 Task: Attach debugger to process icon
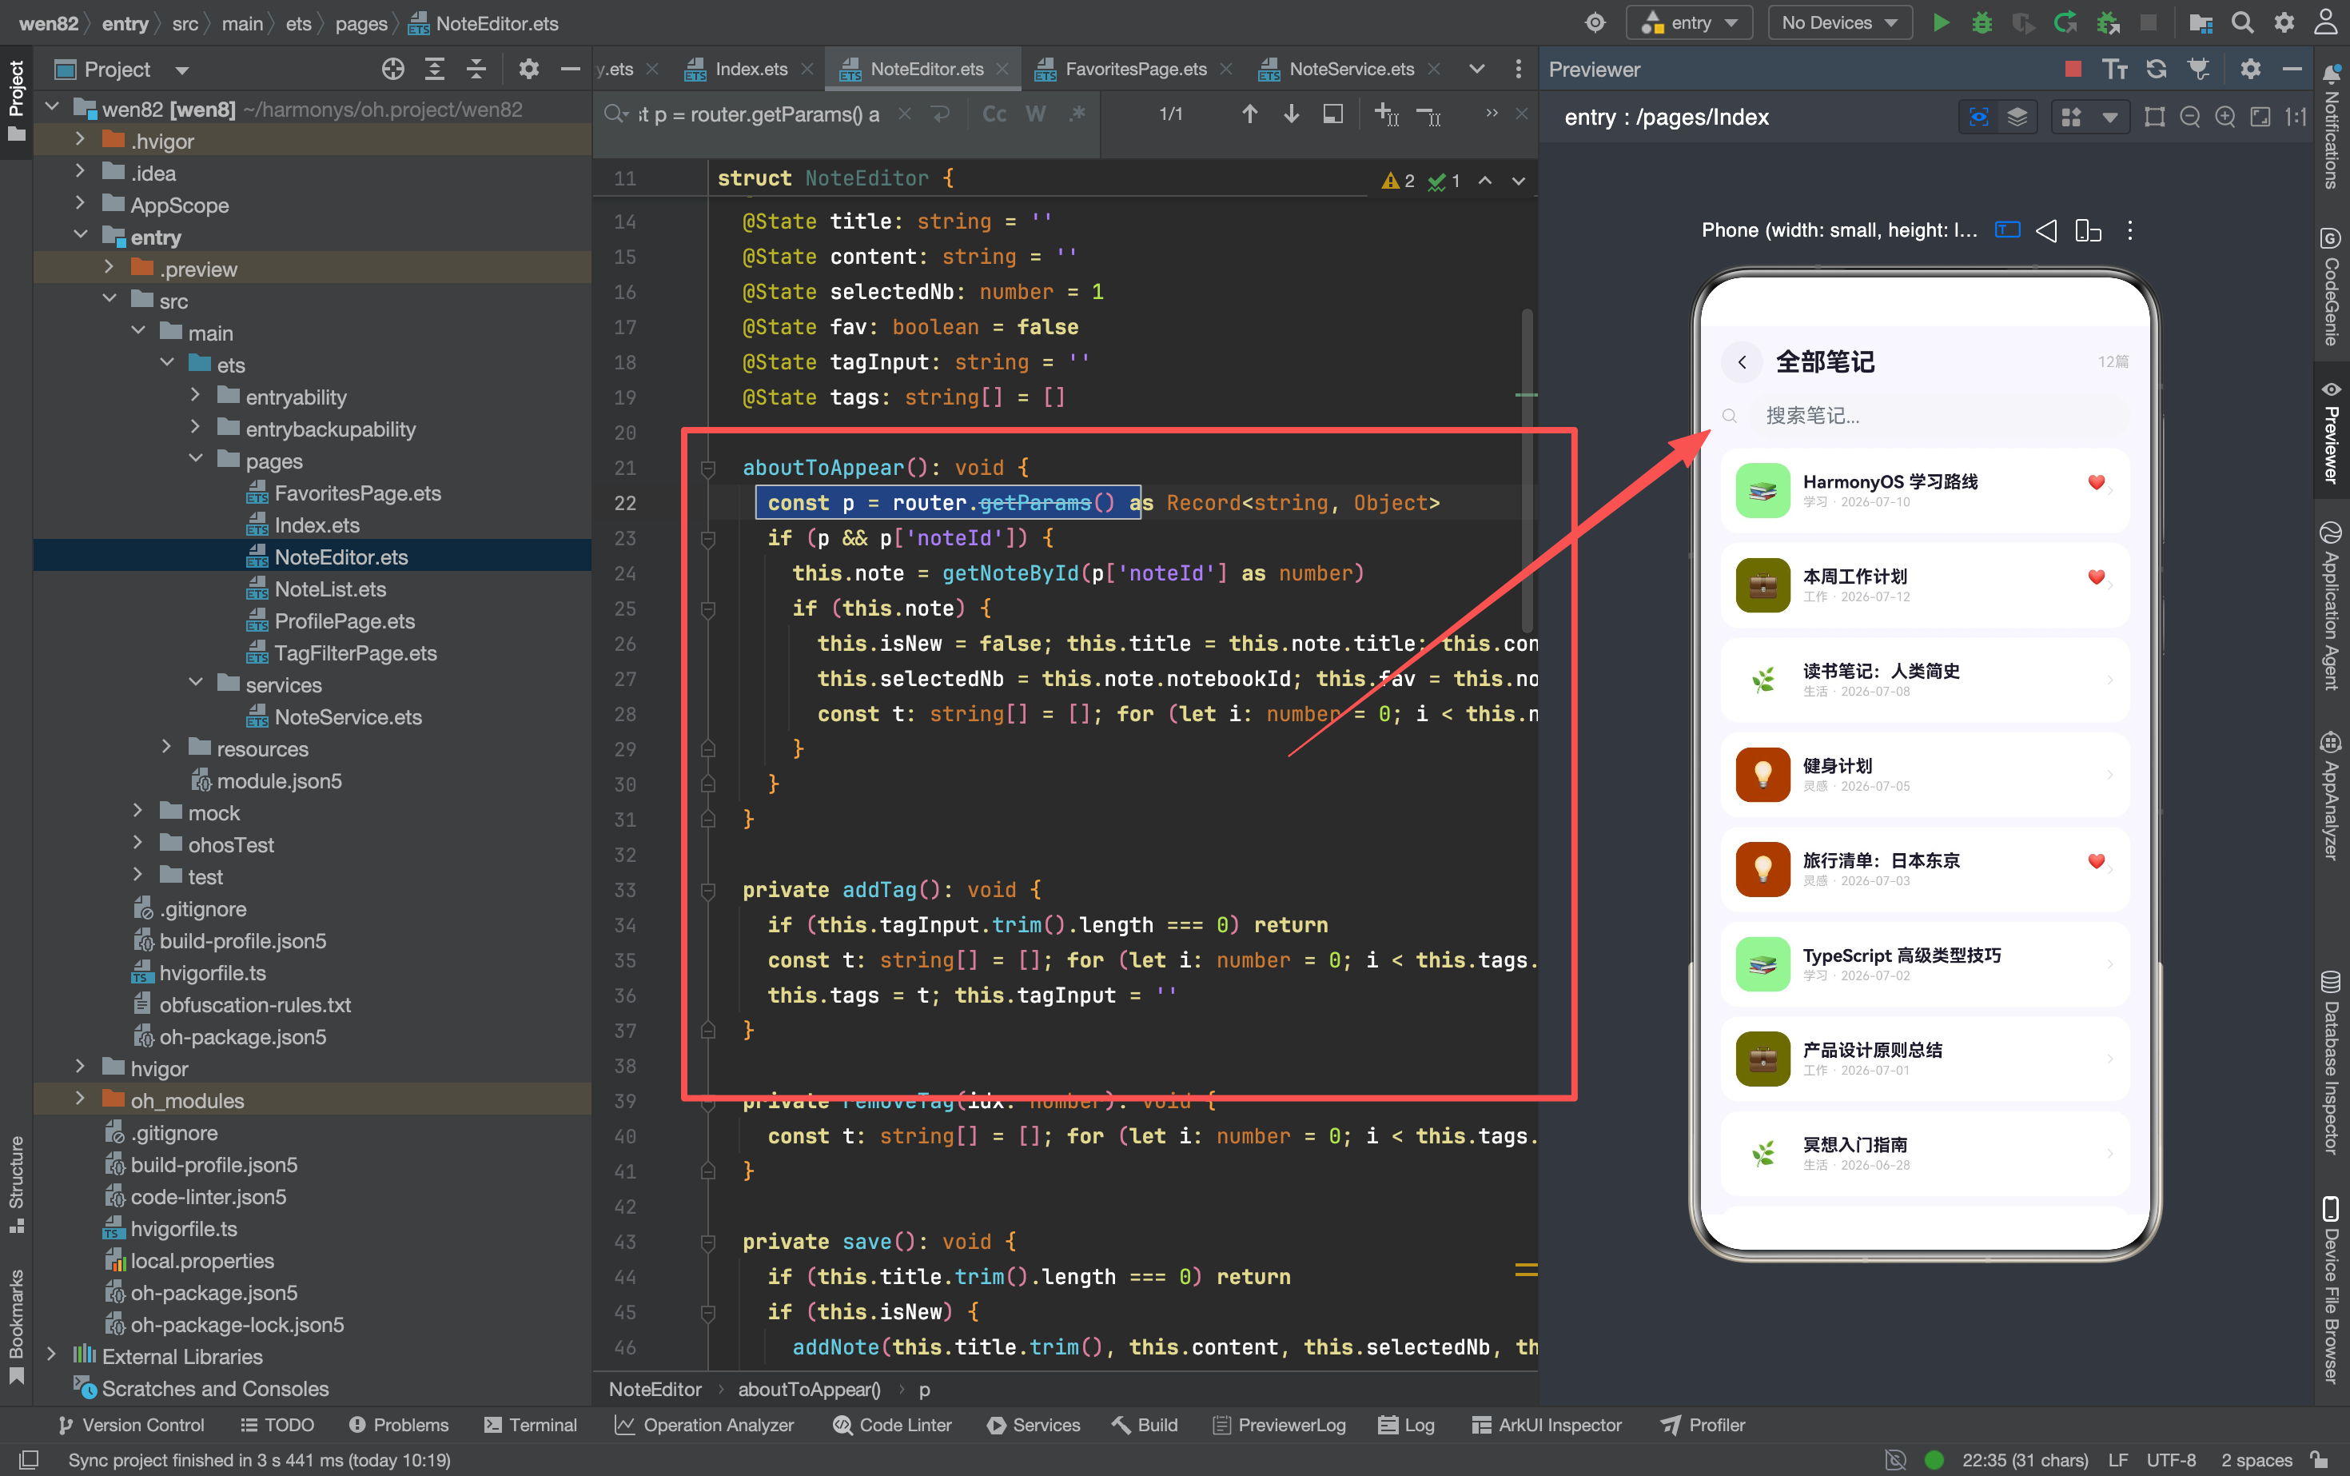(2107, 22)
